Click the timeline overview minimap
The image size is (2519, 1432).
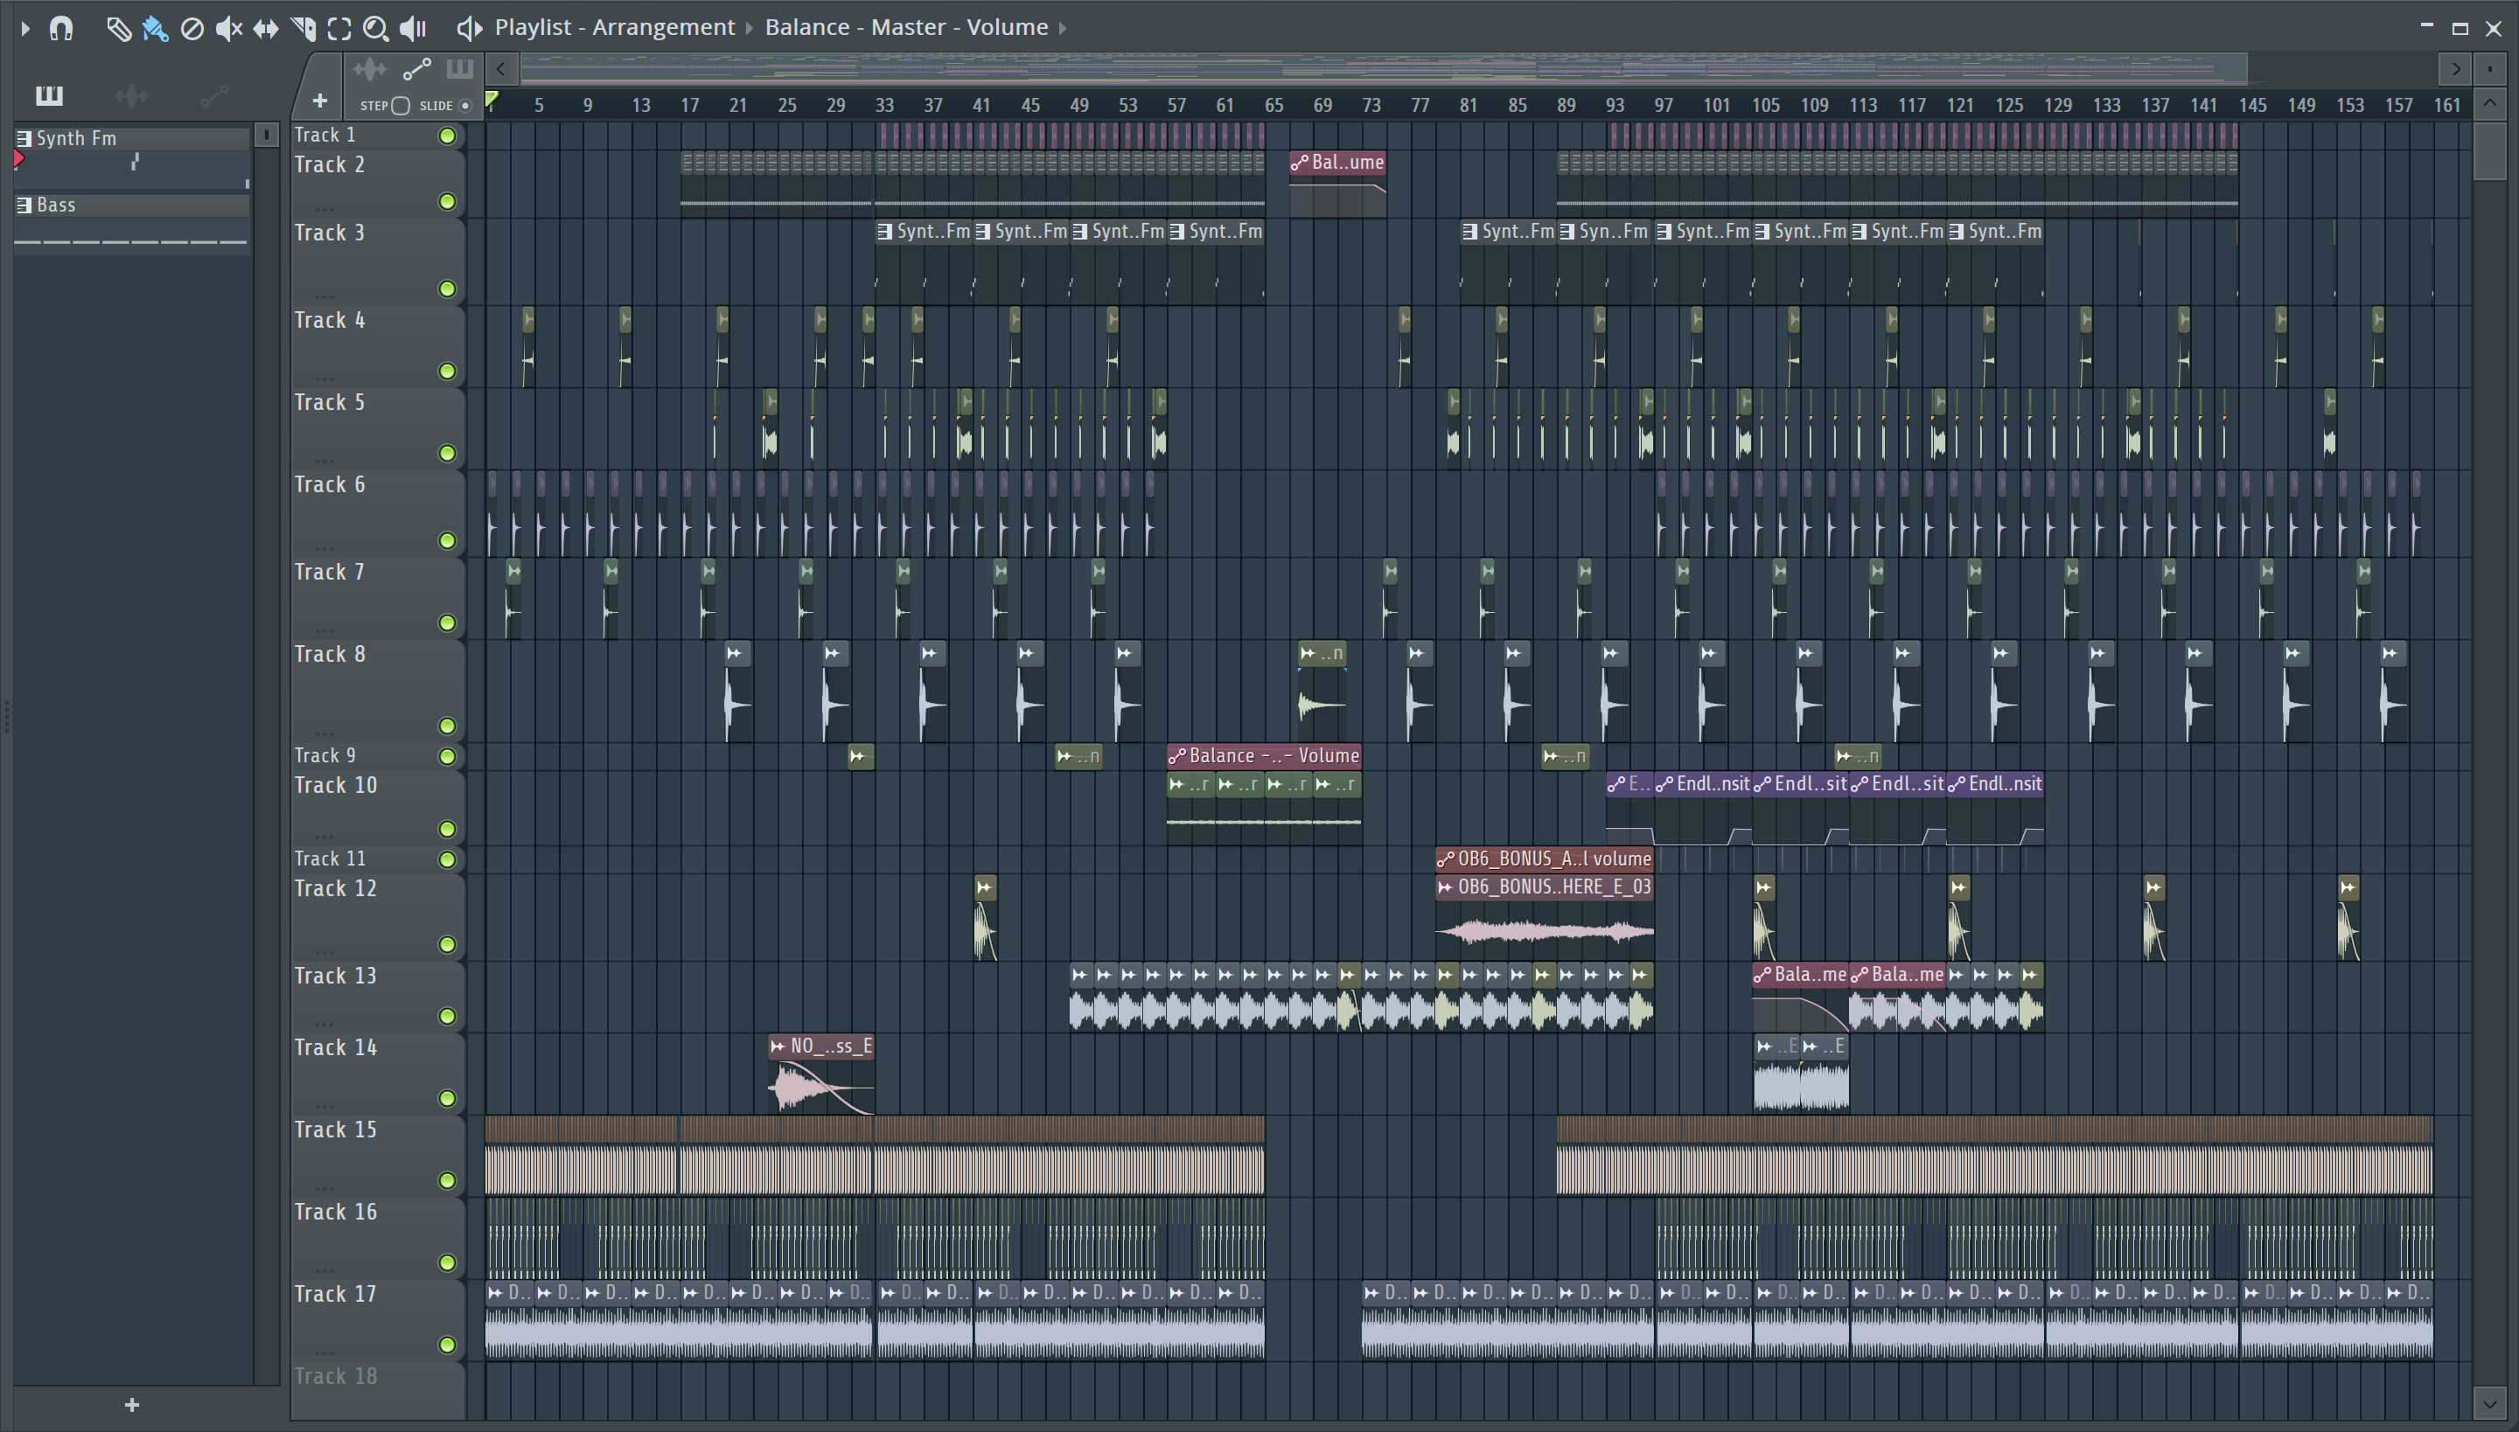(x=1383, y=69)
